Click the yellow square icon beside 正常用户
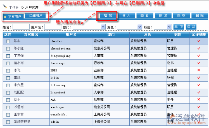This screenshot has height=128, width=209. pos(5,17)
